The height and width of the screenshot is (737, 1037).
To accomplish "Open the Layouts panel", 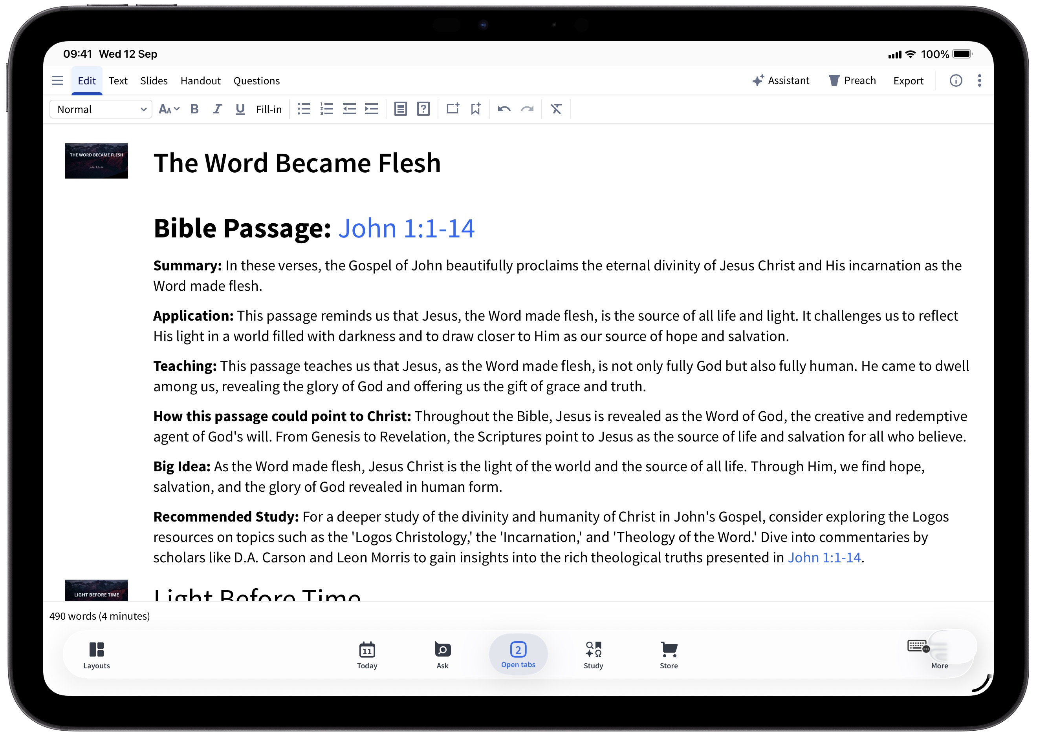I will click(97, 655).
